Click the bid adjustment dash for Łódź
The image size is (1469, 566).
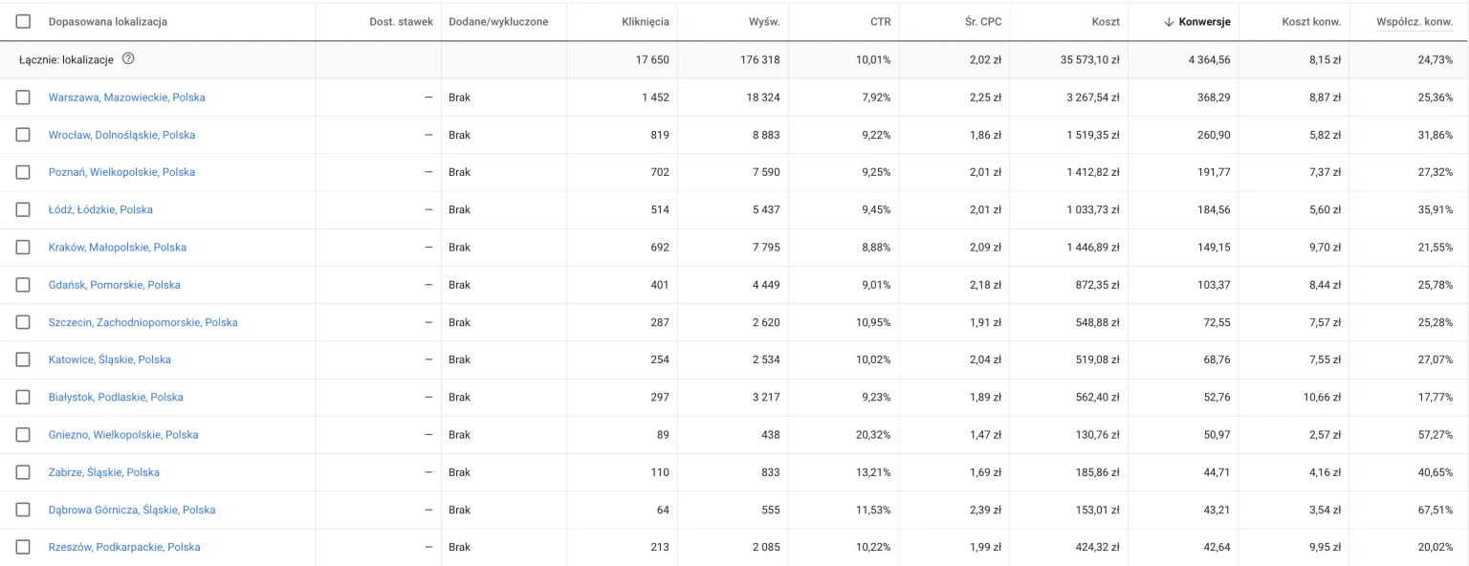[428, 209]
